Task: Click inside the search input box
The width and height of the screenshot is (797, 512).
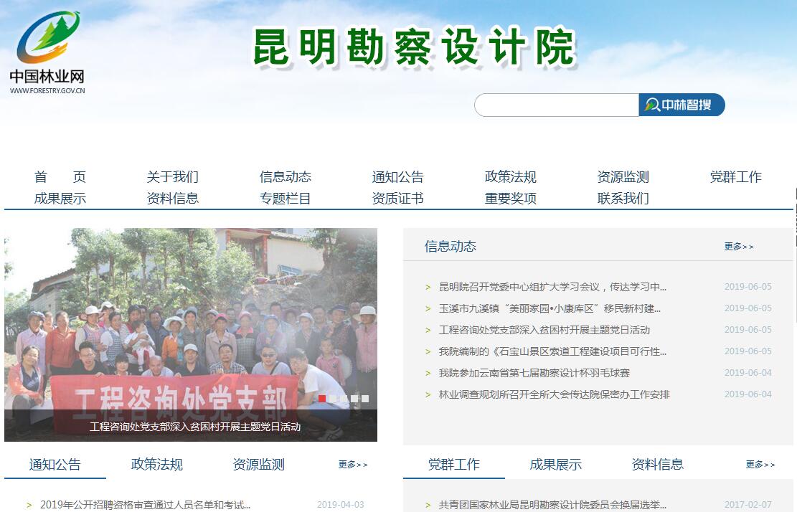Action: (557, 105)
